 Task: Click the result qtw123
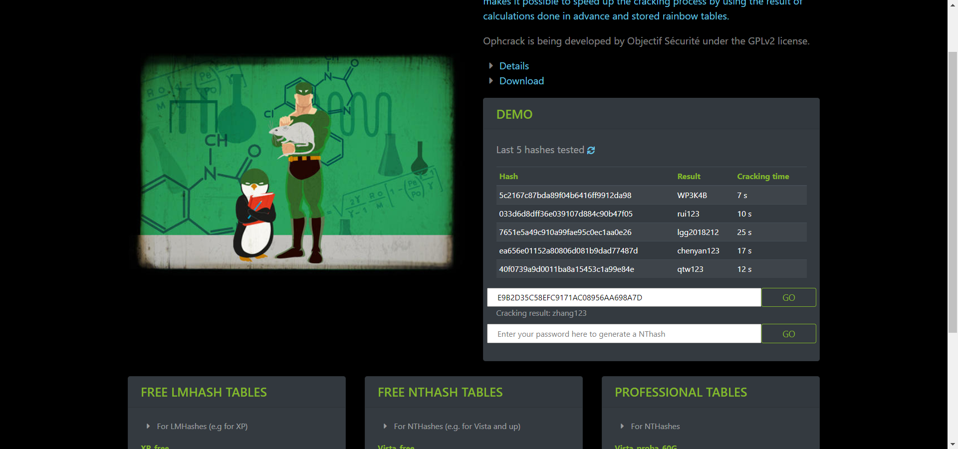(x=690, y=269)
